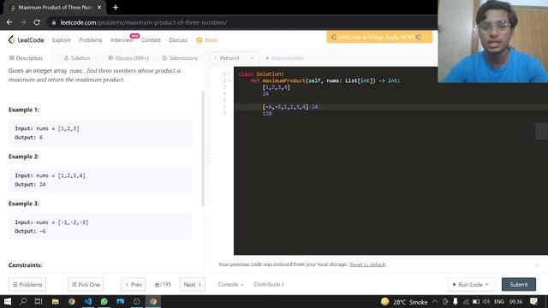Image resolution: width=548 pixels, height=308 pixels.
Task: Click the Example 3 input code block
Action: click(100, 227)
